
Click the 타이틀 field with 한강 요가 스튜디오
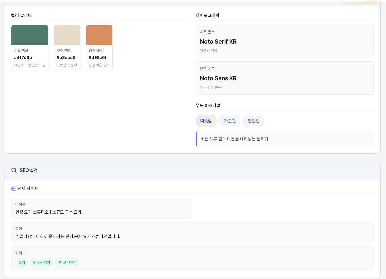pos(101,208)
